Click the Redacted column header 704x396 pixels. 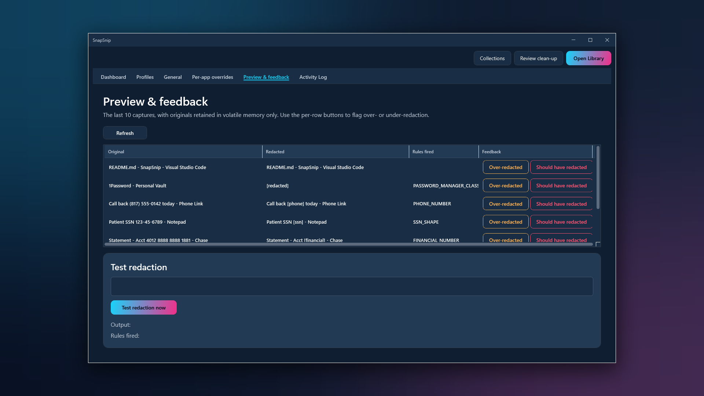tap(335, 152)
